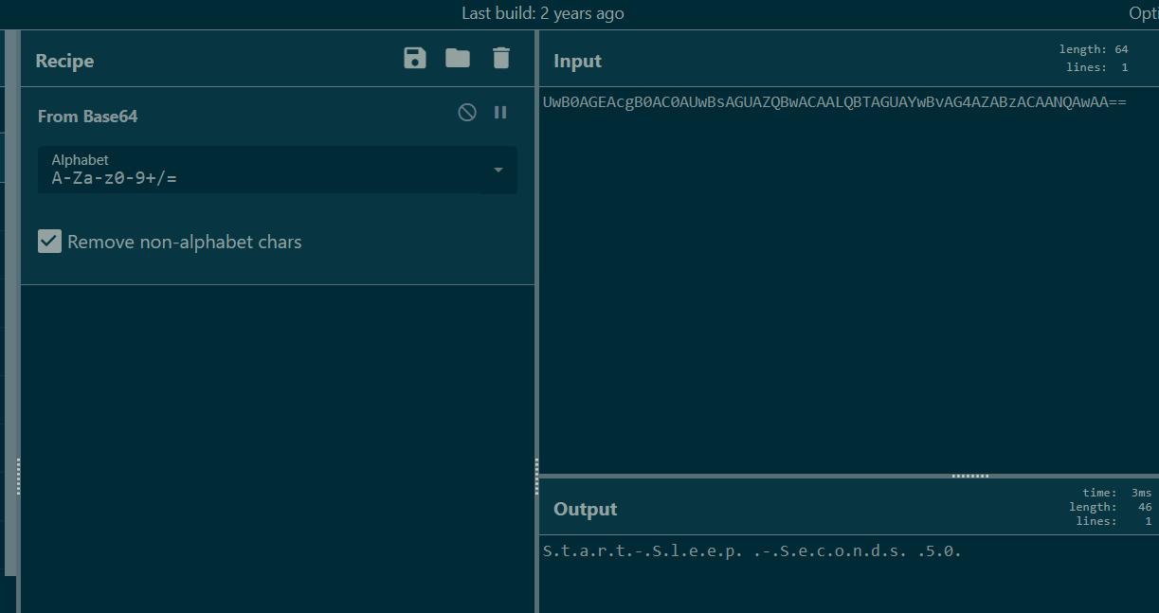Click the Recipe panel header

64,61
